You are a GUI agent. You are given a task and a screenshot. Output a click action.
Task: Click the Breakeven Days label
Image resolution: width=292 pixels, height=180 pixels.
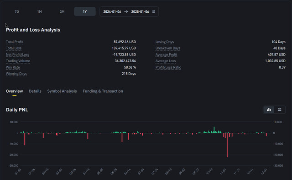pyautogui.click(x=168, y=48)
